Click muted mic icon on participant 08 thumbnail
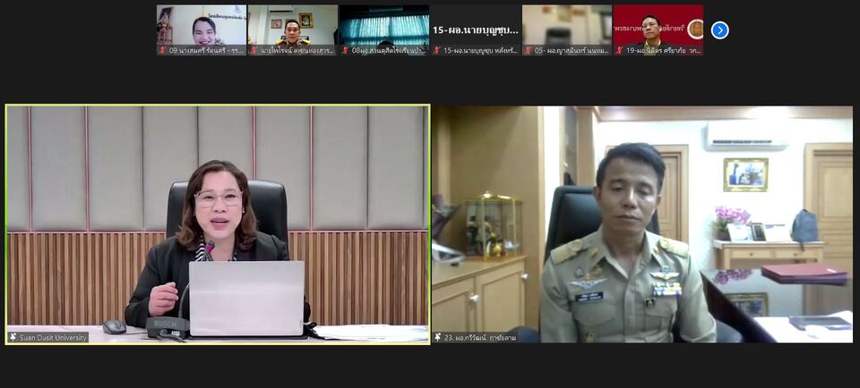Viewport: 860px width, 388px height. [345, 50]
